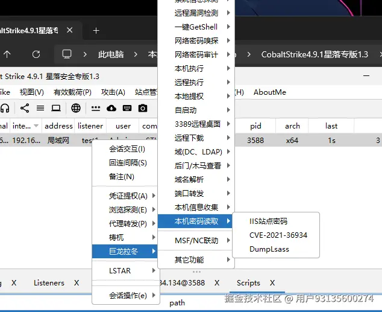The width and height of the screenshot is (382, 312).
Task: Choose DumpLsass option
Action: [276, 249]
